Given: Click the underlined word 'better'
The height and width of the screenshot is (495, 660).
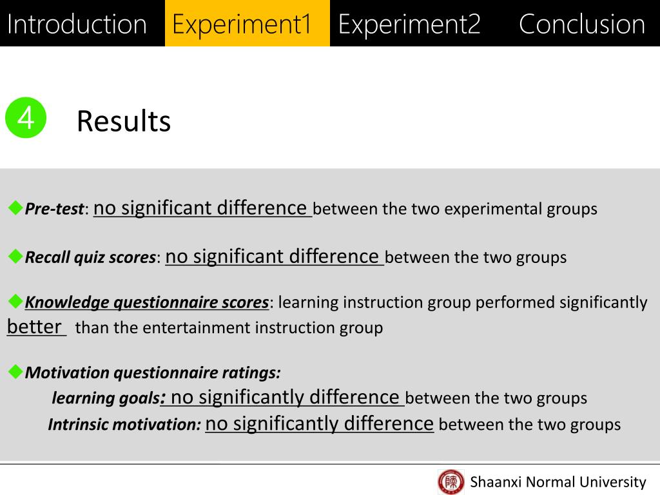Looking at the screenshot, I should coord(37,327).
